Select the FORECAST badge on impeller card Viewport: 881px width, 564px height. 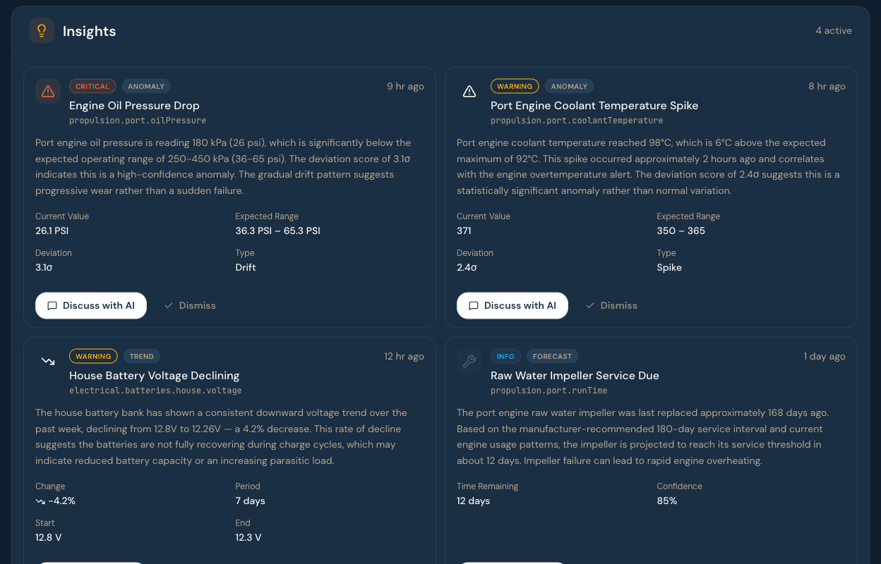click(x=552, y=356)
